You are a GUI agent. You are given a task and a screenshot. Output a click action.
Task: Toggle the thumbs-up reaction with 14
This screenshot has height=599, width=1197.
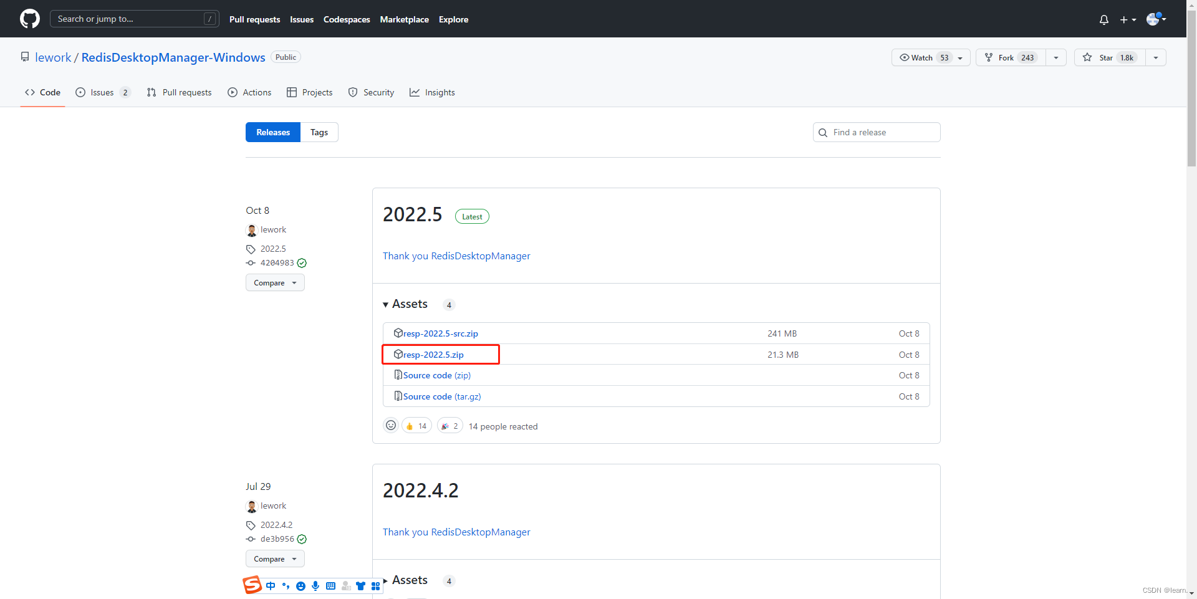coord(416,426)
